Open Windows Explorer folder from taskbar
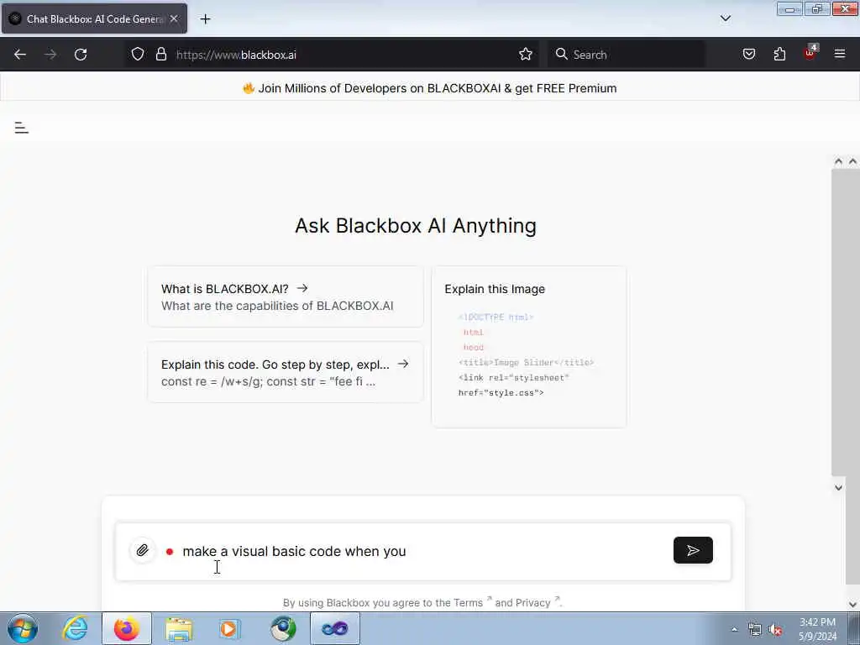This screenshot has width=860, height=645. [179, 628]
